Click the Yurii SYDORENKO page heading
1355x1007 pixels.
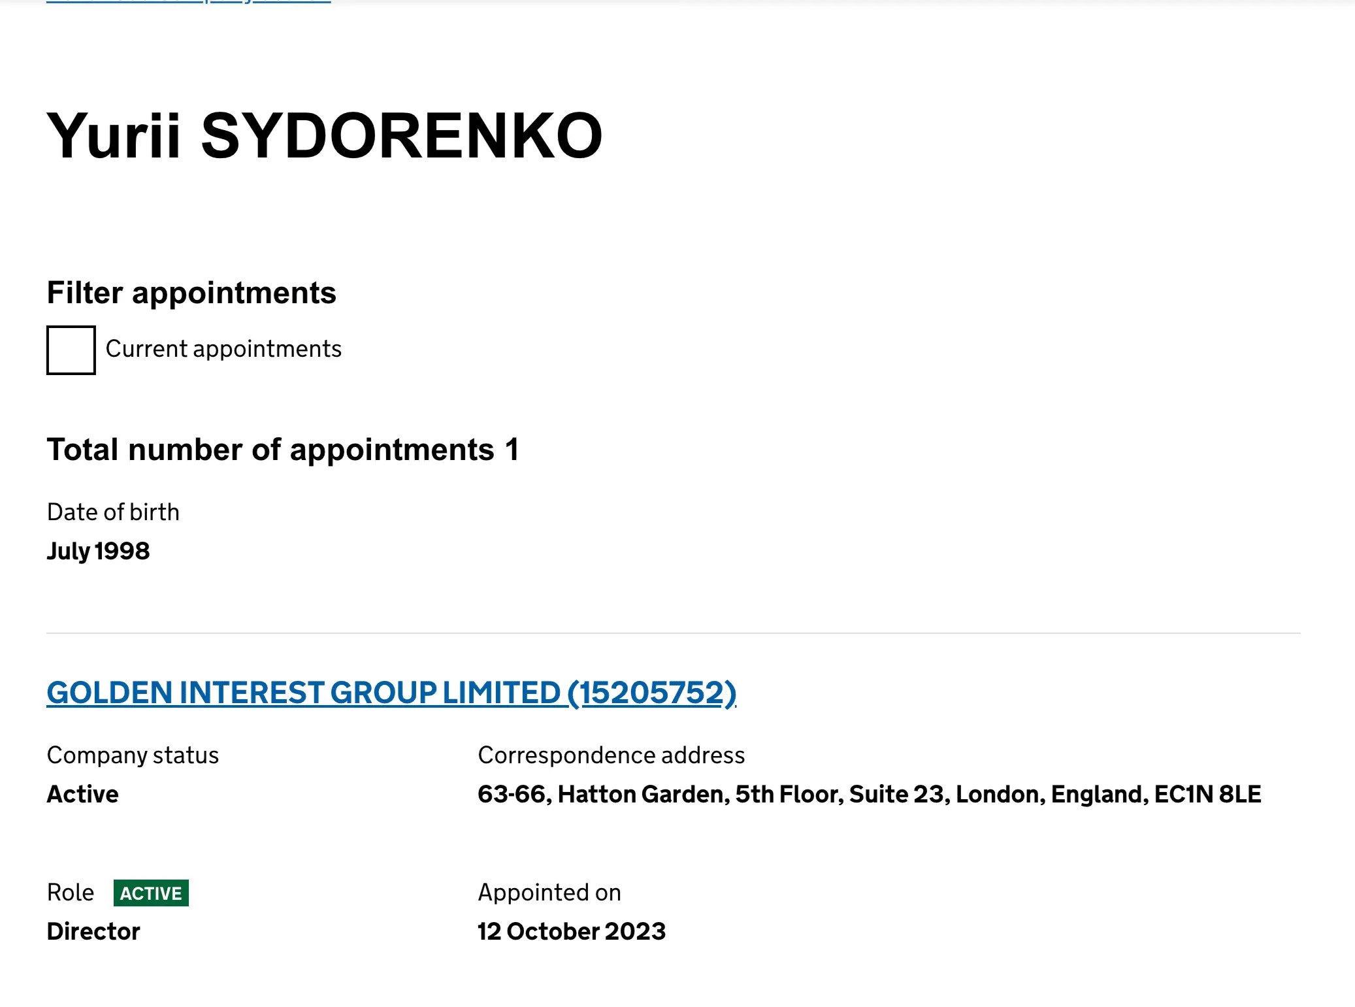(325, 136)
